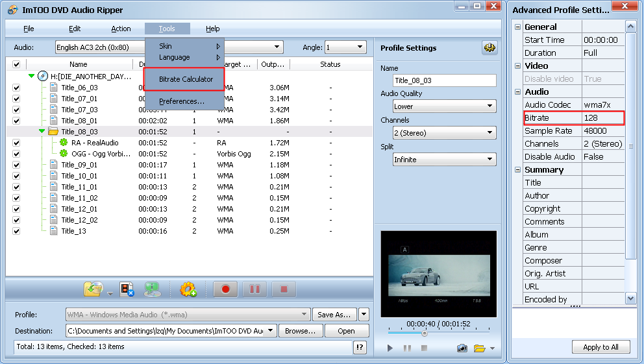Open the Split dropdown
This screenshot has width=644, height=364.
click(x=489, y=159)
